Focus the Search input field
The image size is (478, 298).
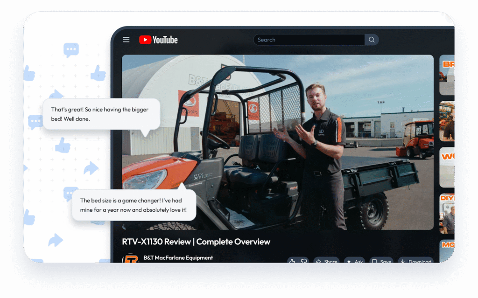309,40
